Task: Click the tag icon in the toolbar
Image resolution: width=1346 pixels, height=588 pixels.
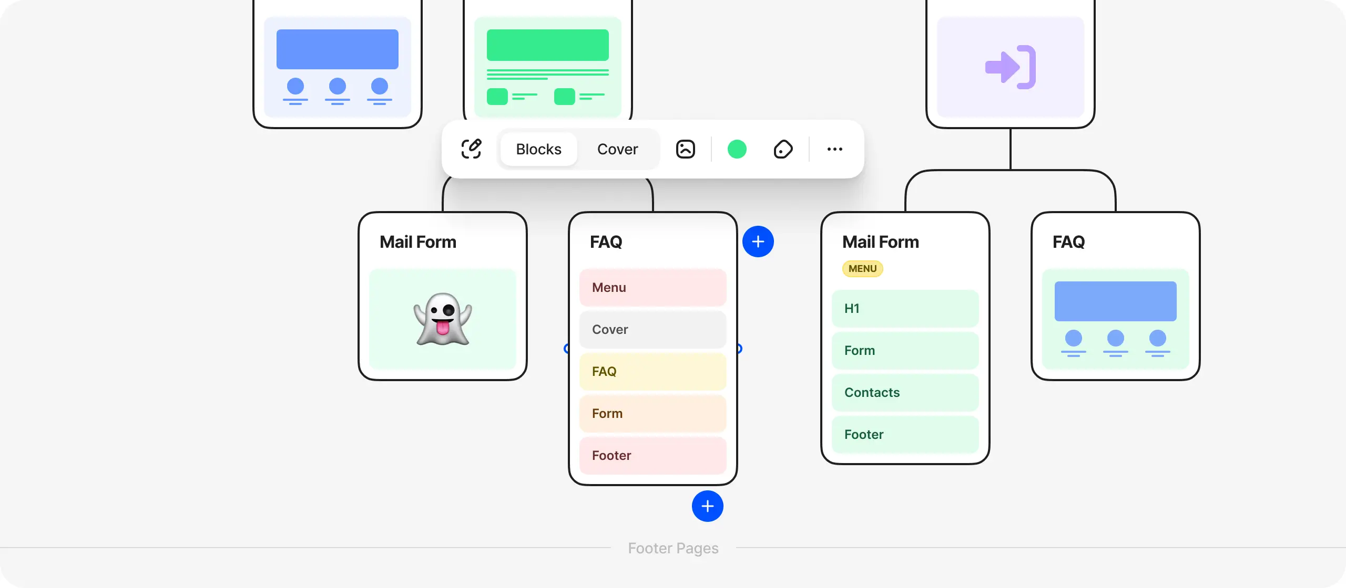Action: [x=783, y=150]
